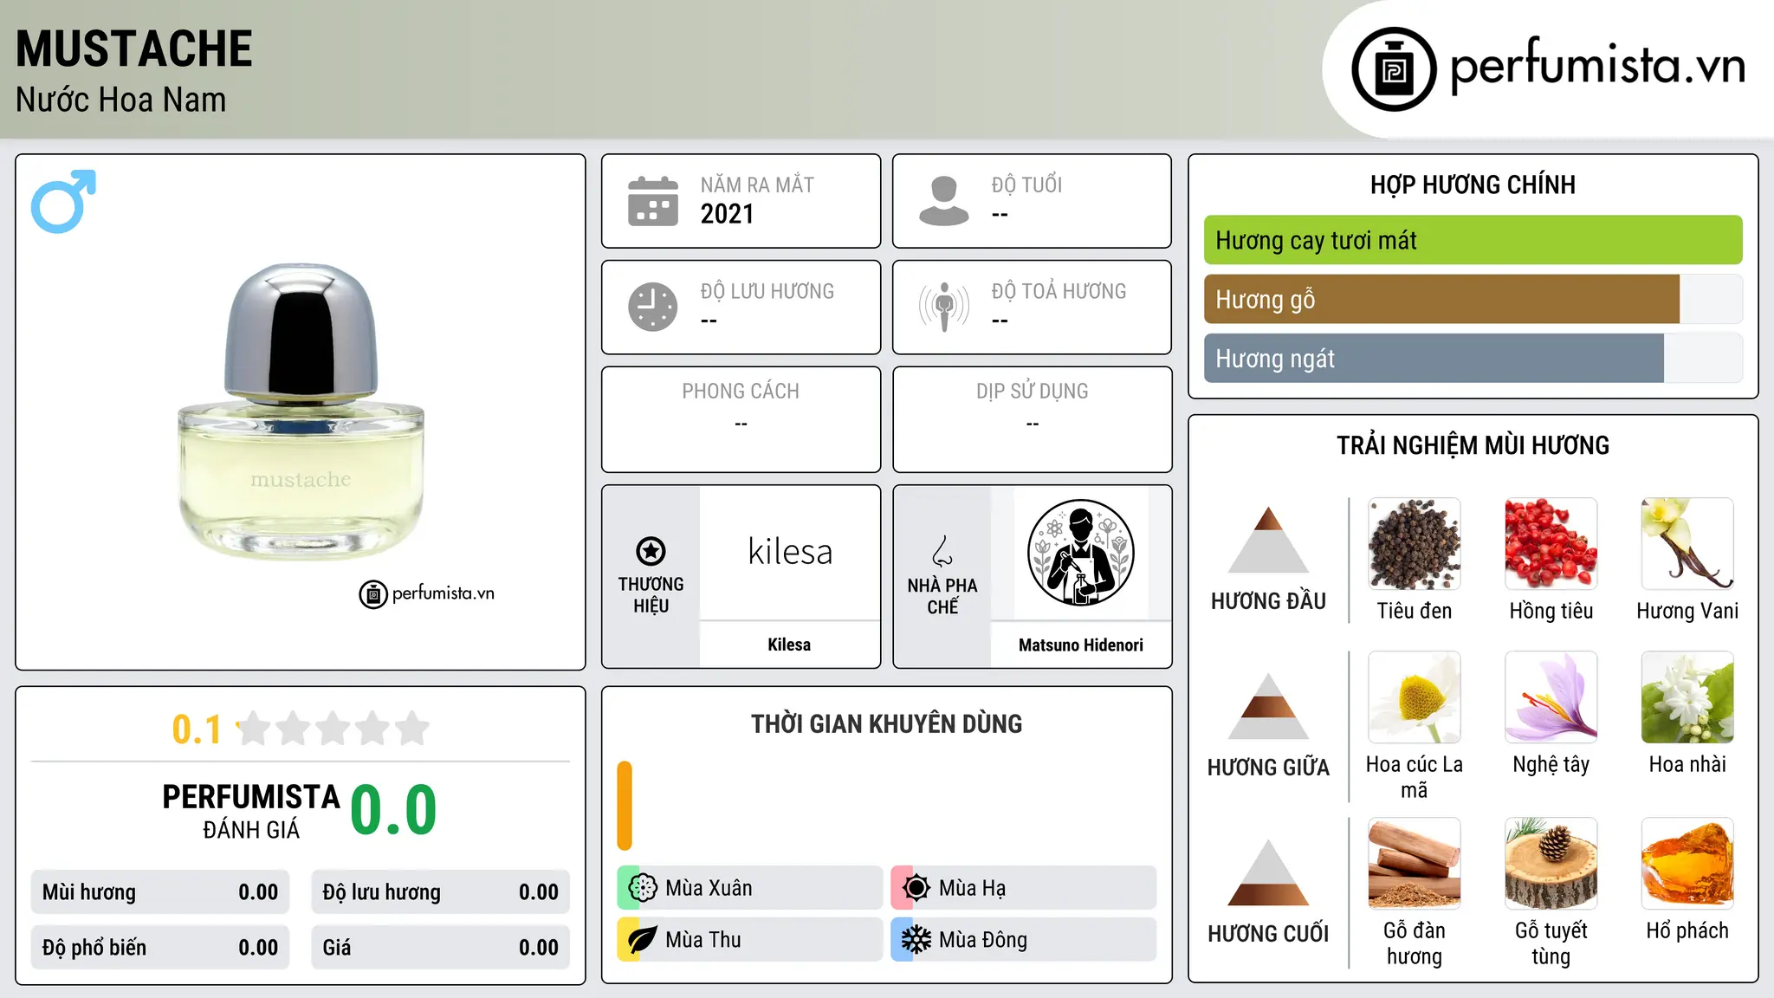Click the Hoa nhài note label
The height and width of the screenshot is (998, 1774).
(1687, 764)
